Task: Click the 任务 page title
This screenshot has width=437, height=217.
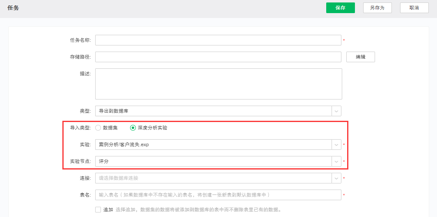Action: (x=13, y=8)
